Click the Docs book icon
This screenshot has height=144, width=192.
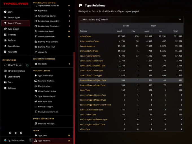pyautogui.click(x=5, y=82)
